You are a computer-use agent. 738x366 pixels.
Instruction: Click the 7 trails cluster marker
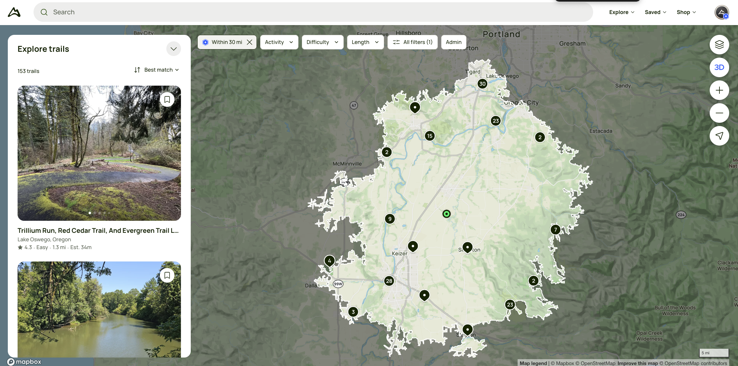coord(556,230)
